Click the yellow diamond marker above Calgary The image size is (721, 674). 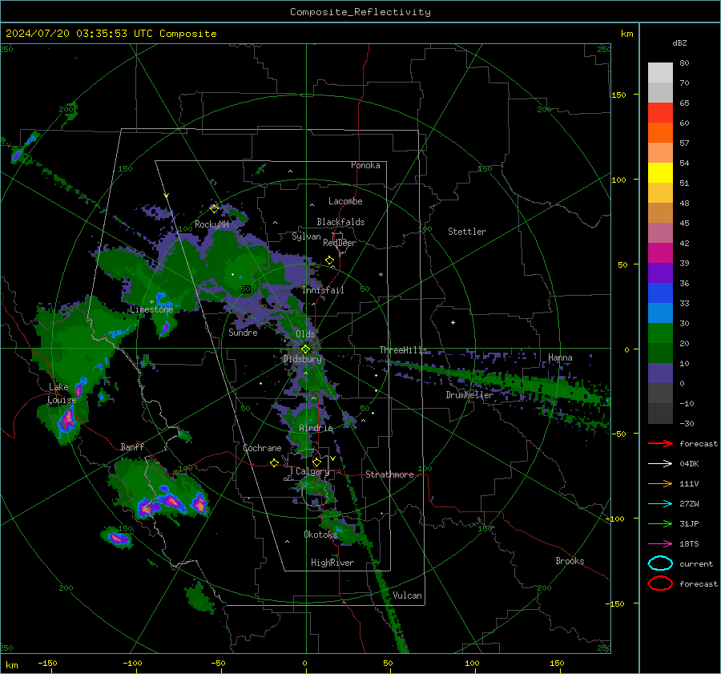316,462
